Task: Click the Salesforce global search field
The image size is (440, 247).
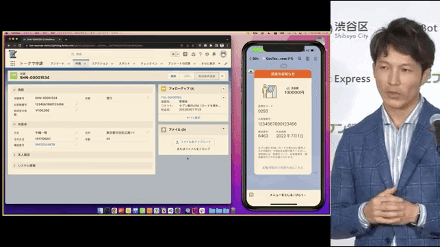Action: (x=112, y=54)
